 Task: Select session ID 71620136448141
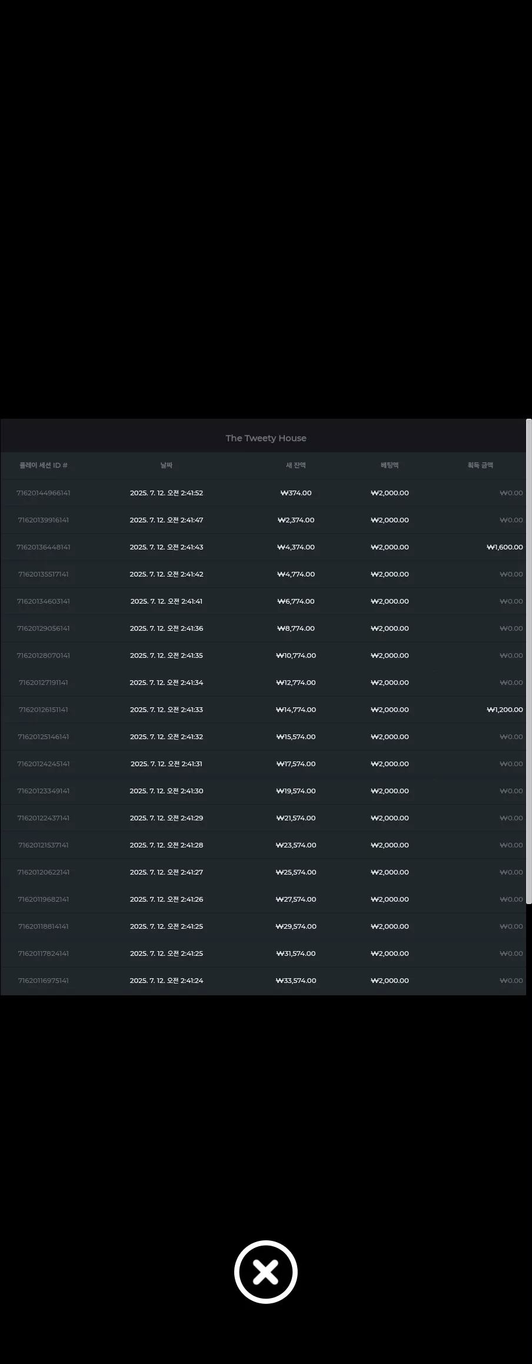(44, 547)
